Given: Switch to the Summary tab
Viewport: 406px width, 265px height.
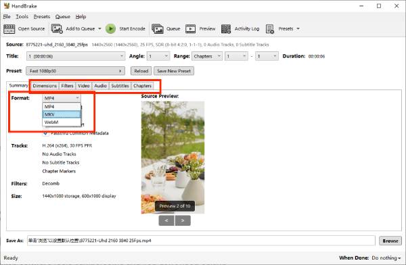Looking at the screenshot, I should pyautogui.click(x=18, y=85).
